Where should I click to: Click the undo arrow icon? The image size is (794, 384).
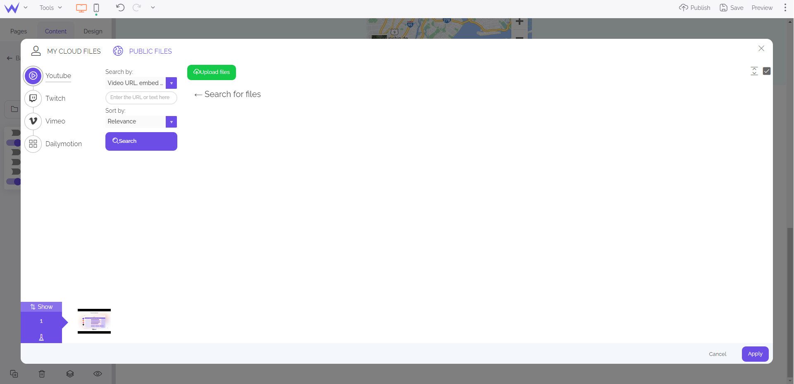click(x=120, y=7)
